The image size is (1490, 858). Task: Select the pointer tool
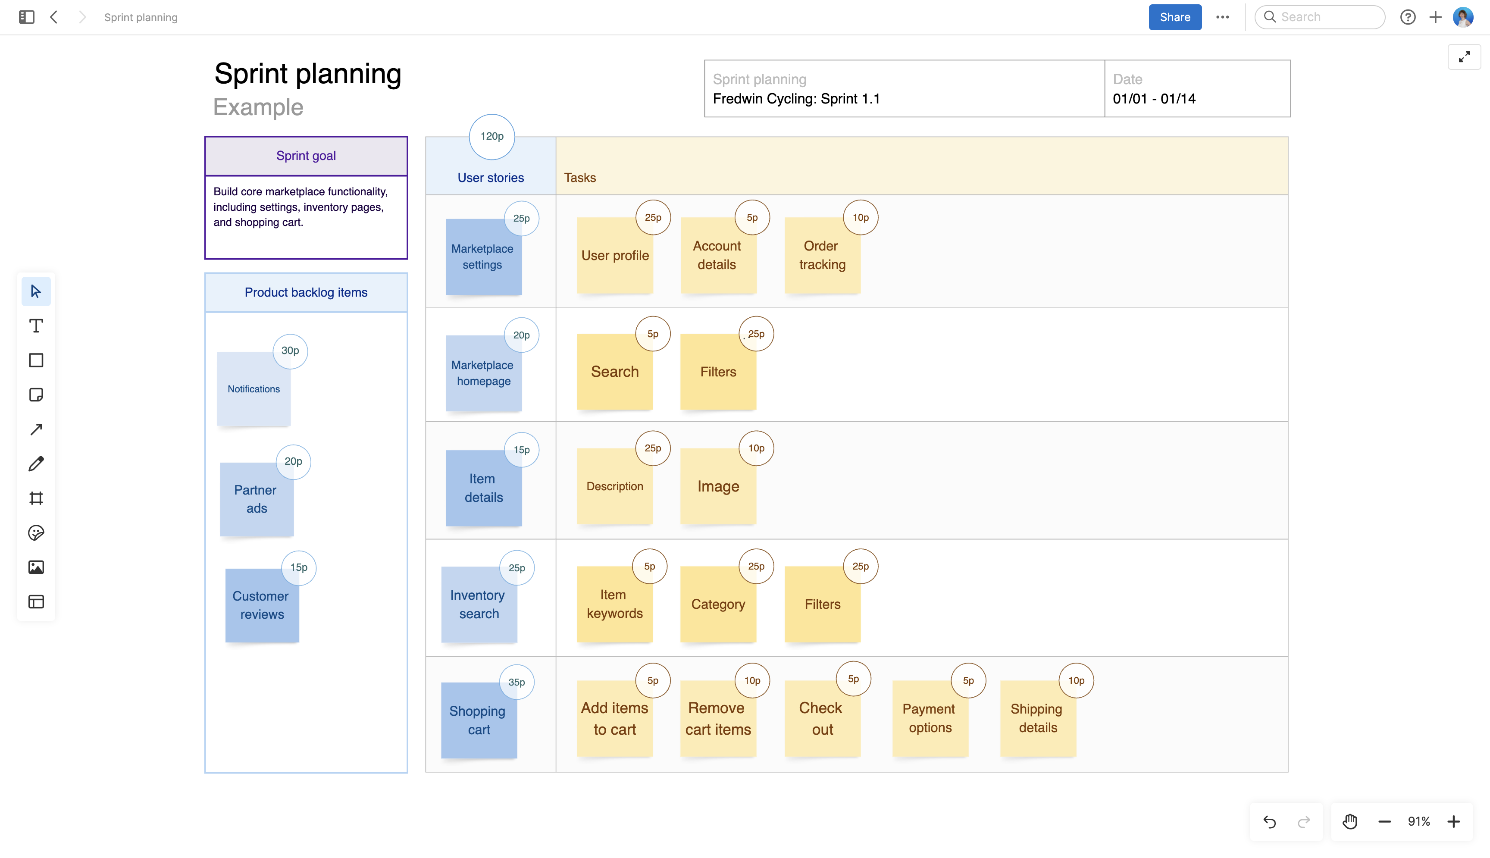coord(36,291)
